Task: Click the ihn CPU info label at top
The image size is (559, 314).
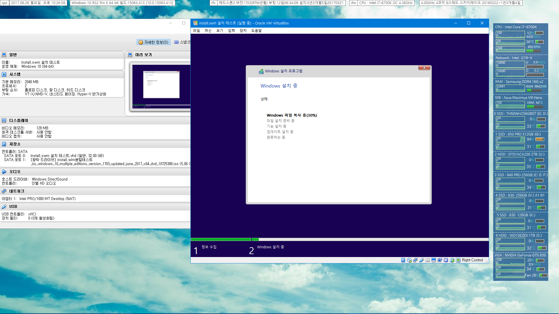Action: click(x=382, y=3)
